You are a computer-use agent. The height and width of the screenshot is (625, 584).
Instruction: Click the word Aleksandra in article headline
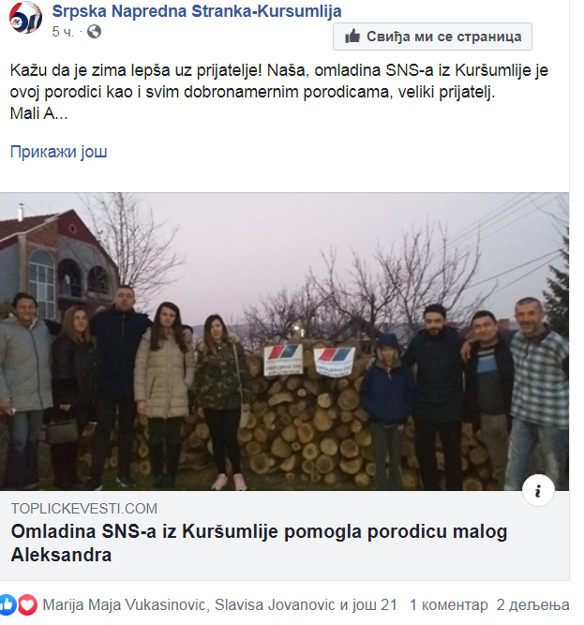pyautogui.click(x=61, y=555)
